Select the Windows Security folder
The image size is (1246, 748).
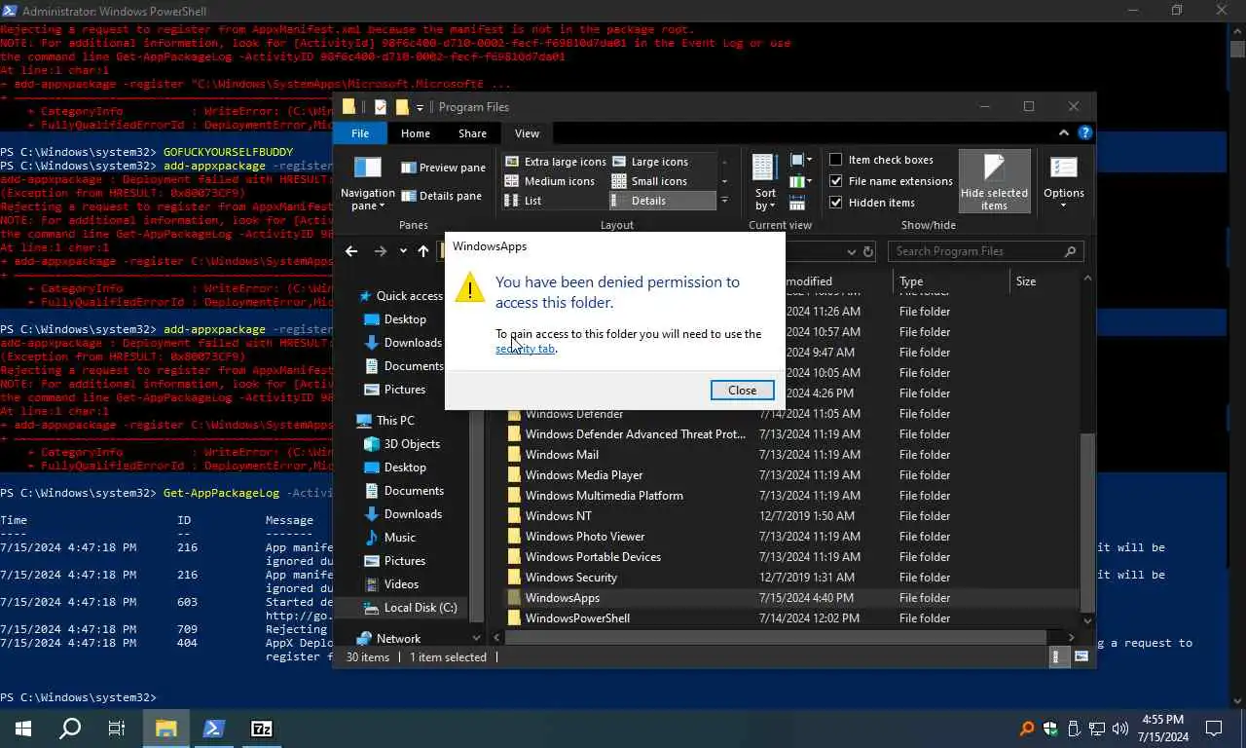tap(570, 578)
